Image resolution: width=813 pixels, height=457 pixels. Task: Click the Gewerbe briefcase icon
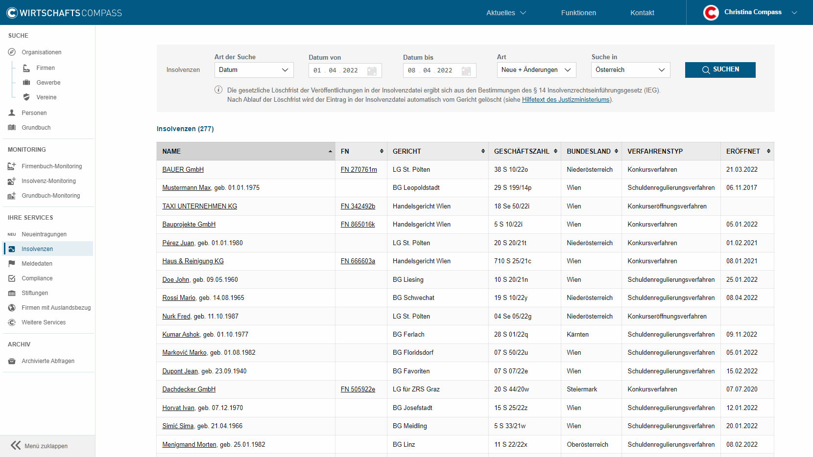point(26,83)
